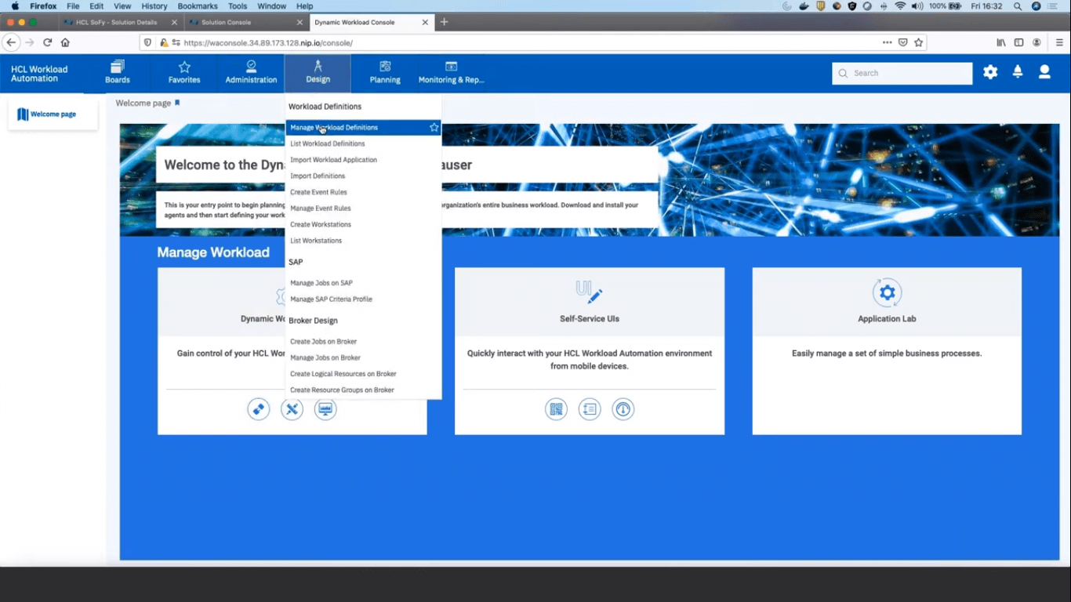This screenshot has width=1071, height=602.
Task: Open the settings gear icon
Action: pos(990,72)
